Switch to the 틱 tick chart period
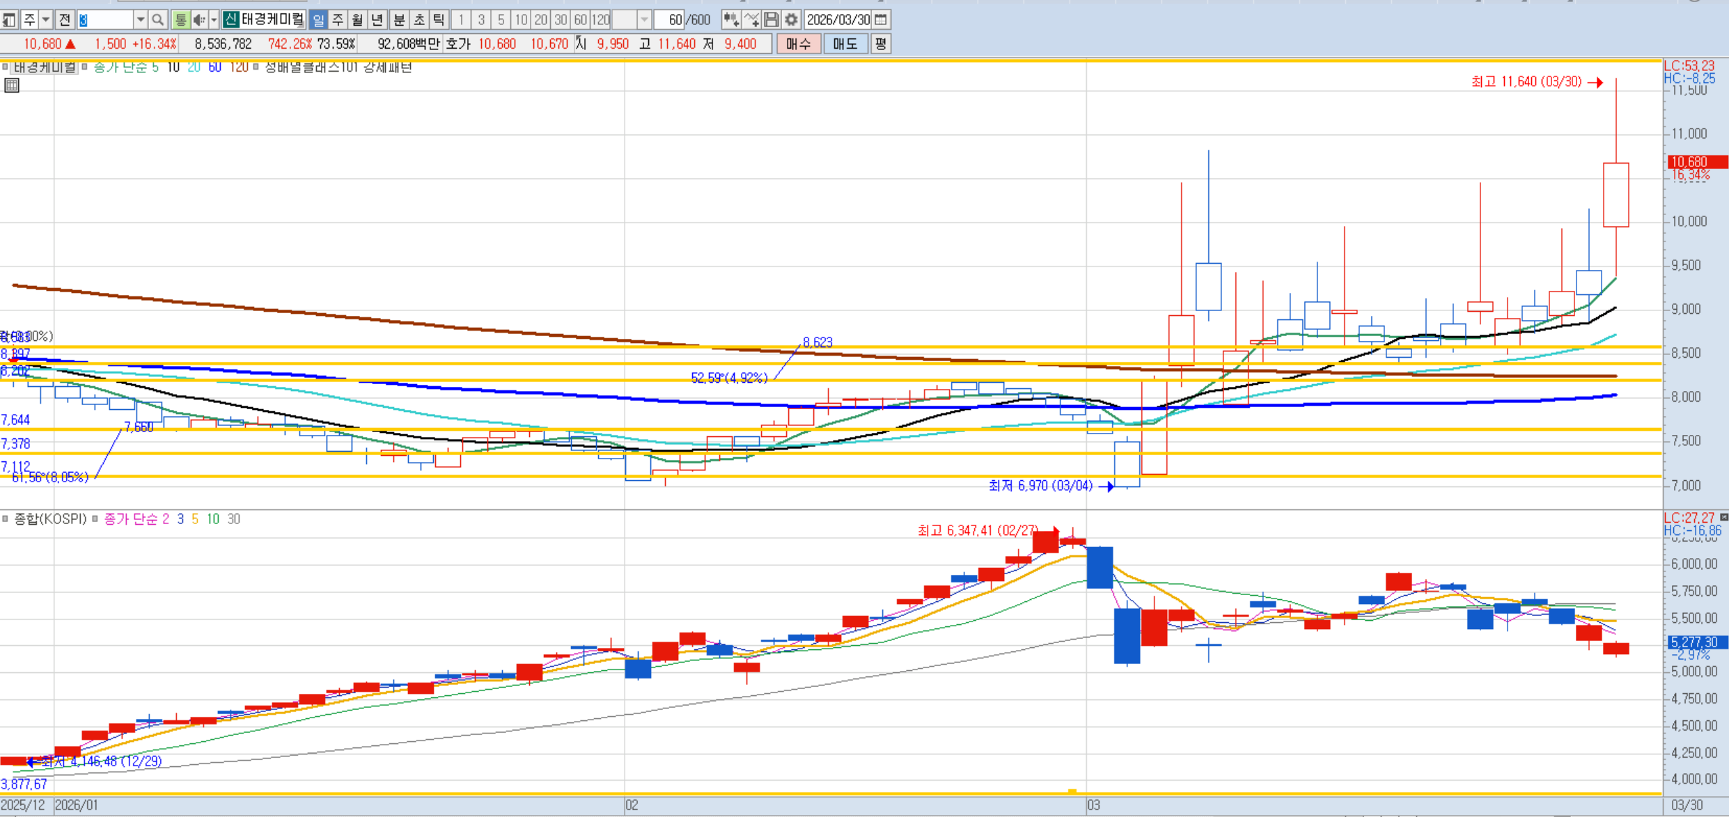The width and height of the screenshot is (1729, 817). tap(438, 20)
